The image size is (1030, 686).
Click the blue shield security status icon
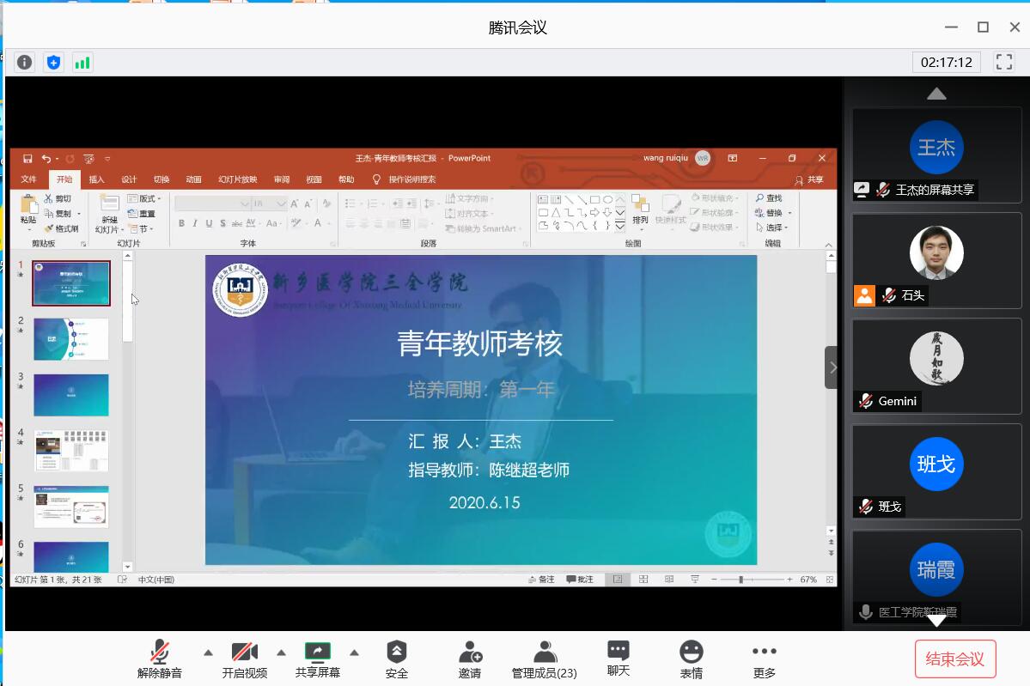coord(53,62)
